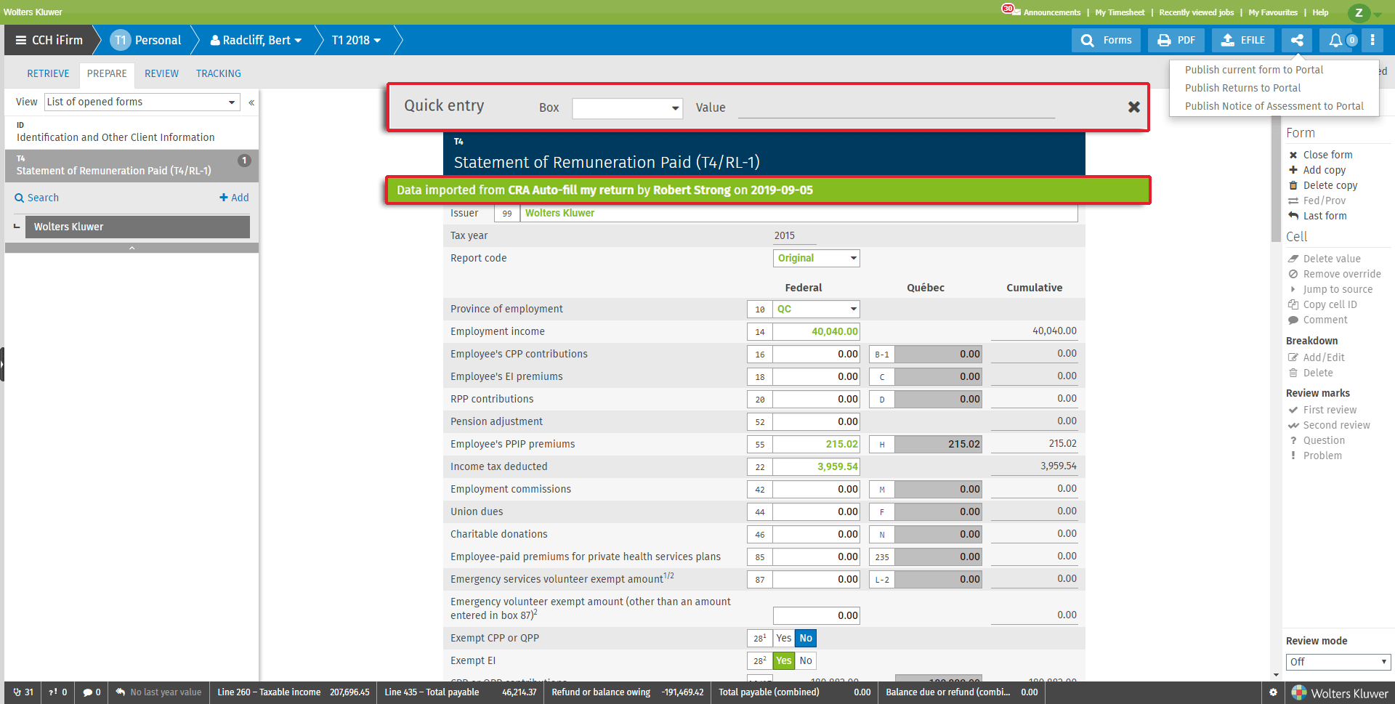Open the notifications bell icon
Screen dimensions: 1395x704
click(1335, 40)
